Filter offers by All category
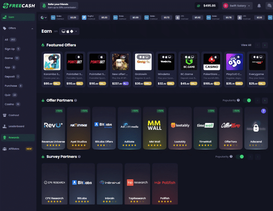 pos(10,40)
